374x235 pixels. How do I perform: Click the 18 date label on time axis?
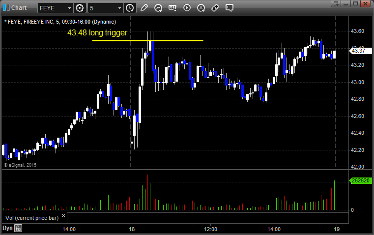click(132, 229)
